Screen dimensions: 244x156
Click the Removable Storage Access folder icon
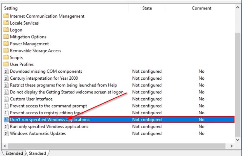click(x=6, y=51)
